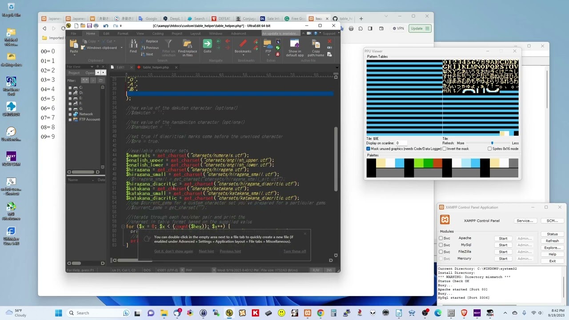
Task: Switch to the Edit ribbon tab
Action: (106, 33)
